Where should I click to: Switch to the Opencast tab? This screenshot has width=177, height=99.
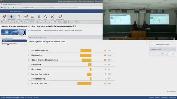(70, 22)
